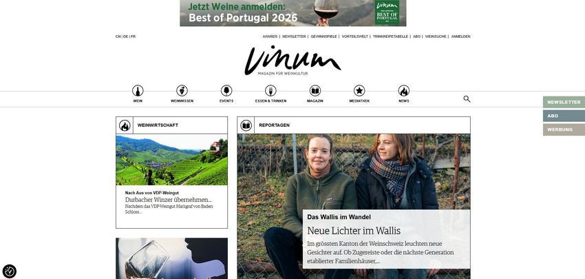Click the Reportagen book section icon

tap(246, 125)
